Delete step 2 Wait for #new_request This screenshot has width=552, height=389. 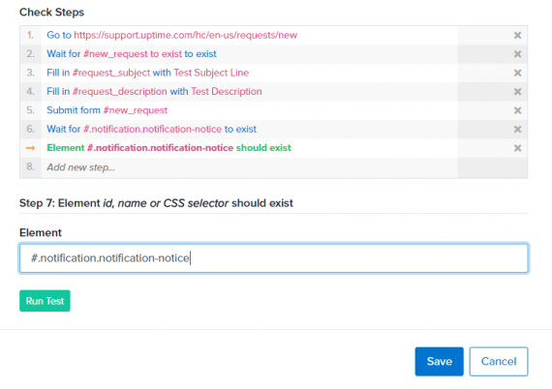(517, 54)
